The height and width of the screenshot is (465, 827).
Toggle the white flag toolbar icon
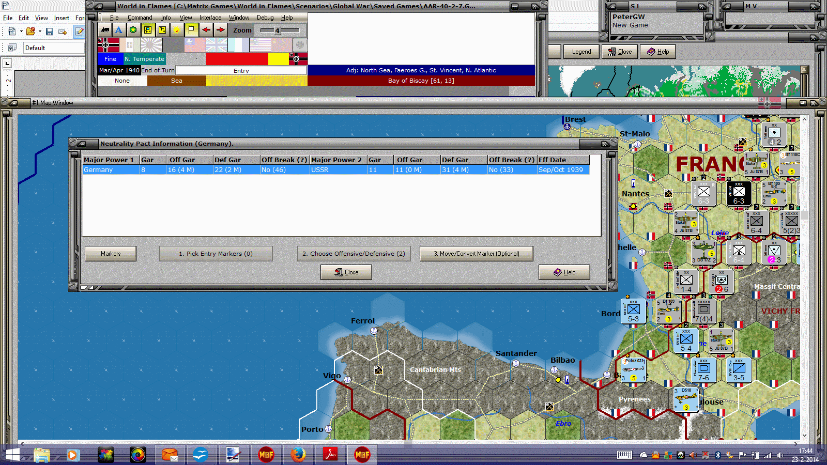pos(191,30)
